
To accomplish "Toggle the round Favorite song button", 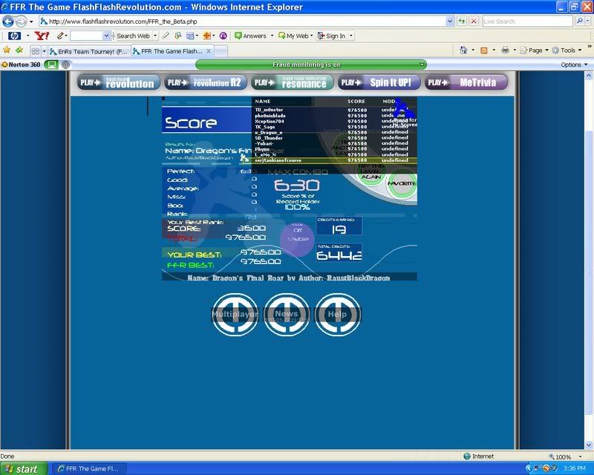I will click(402, 183).
